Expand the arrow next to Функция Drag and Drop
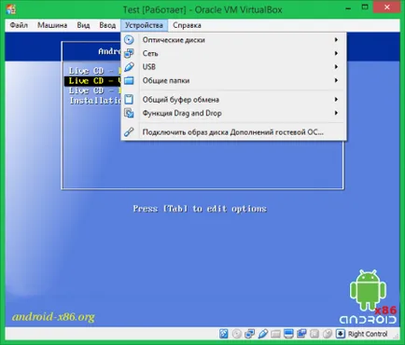405x345 pixels. pyautogui.click(x=336, y=113)
